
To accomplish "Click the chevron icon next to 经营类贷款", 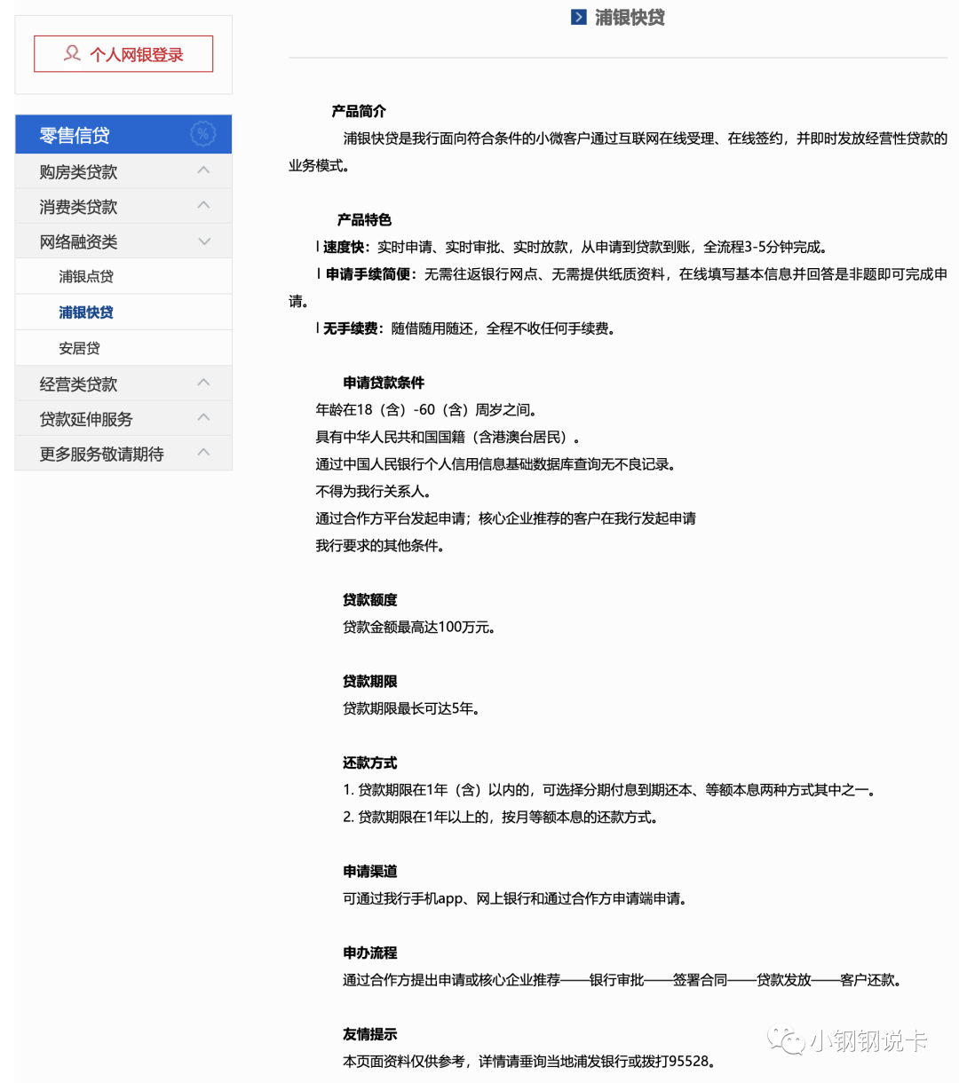I will coord(202,383).
